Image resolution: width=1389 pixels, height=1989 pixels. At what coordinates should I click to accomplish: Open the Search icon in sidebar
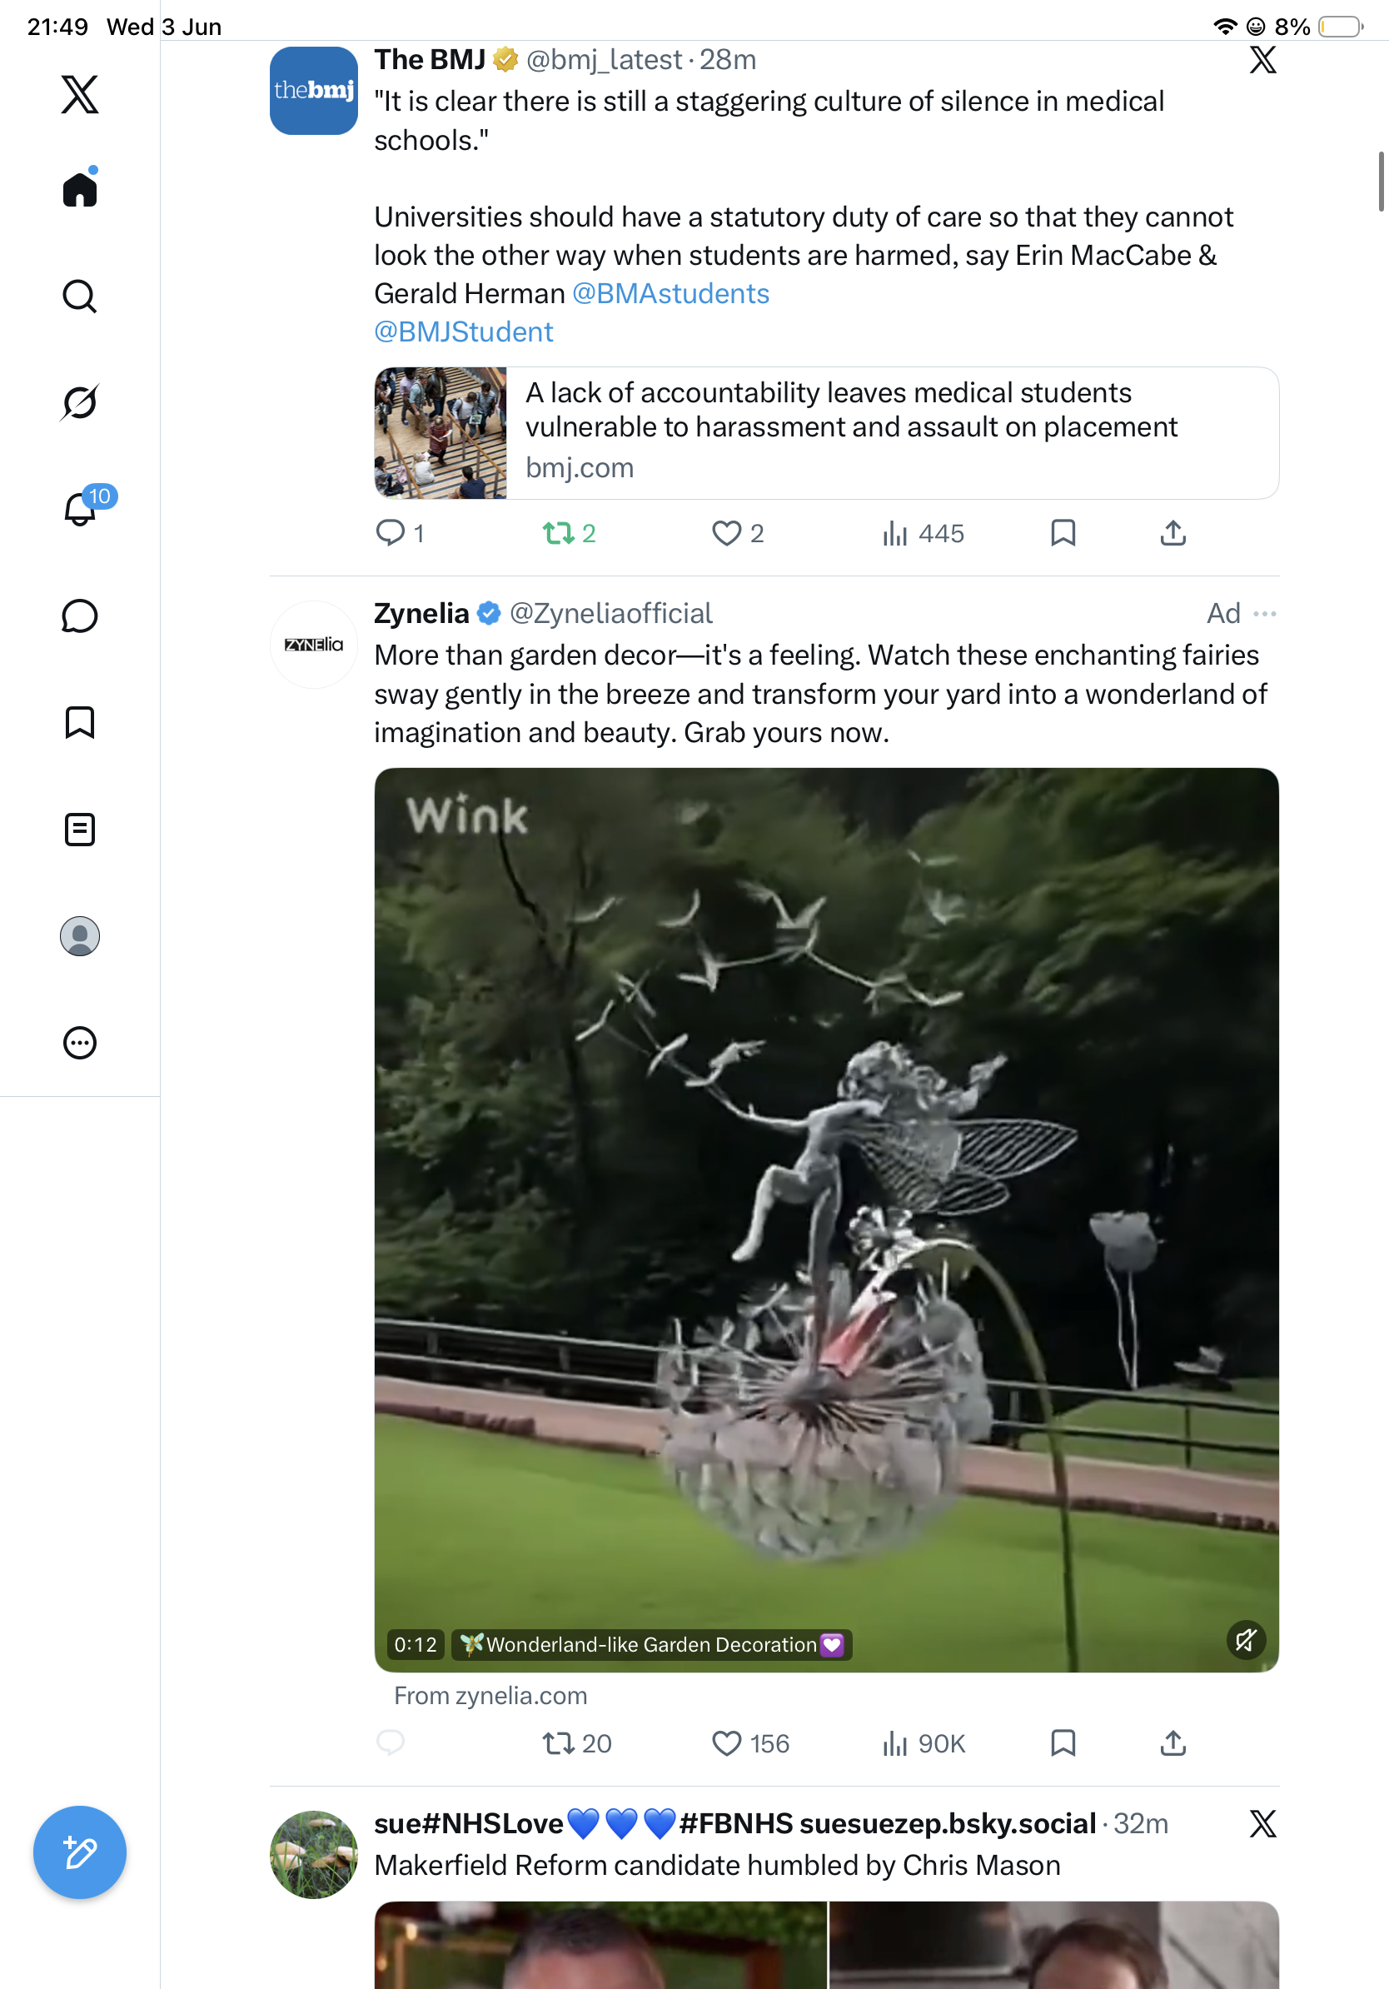80,297
